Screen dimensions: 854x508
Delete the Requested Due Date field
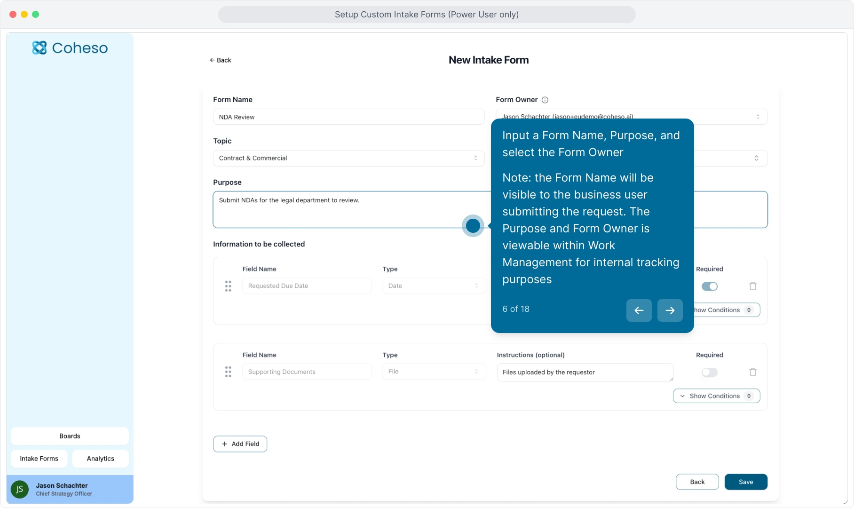(x=752, y=286)
